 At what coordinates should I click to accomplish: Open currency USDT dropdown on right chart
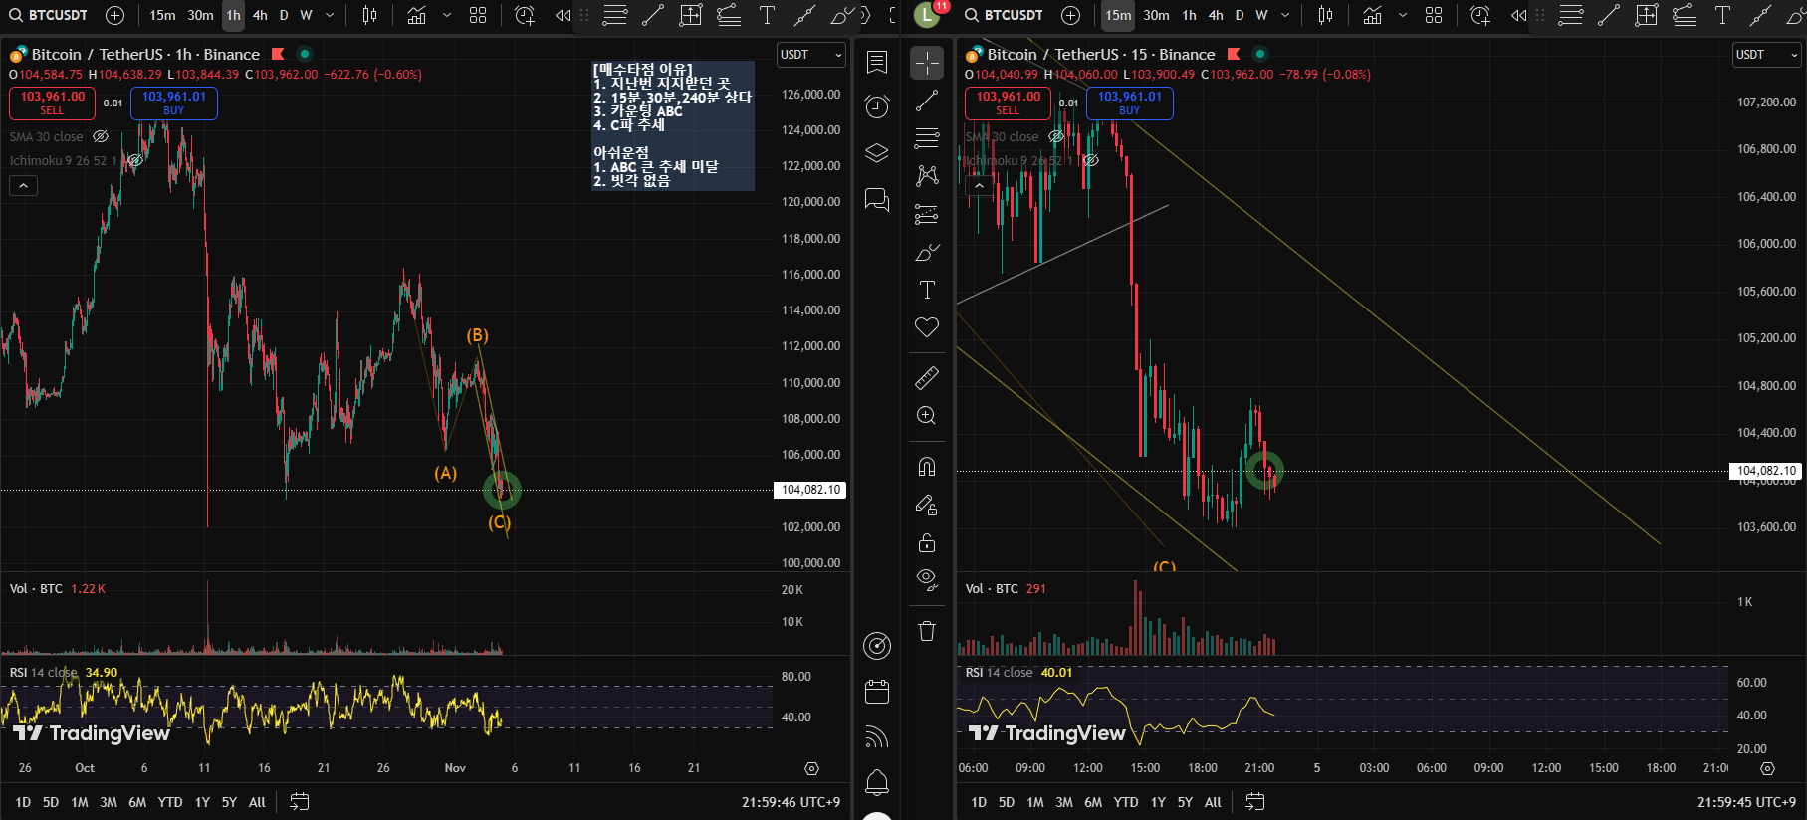pyautogui.click(x=1766, y=55)
